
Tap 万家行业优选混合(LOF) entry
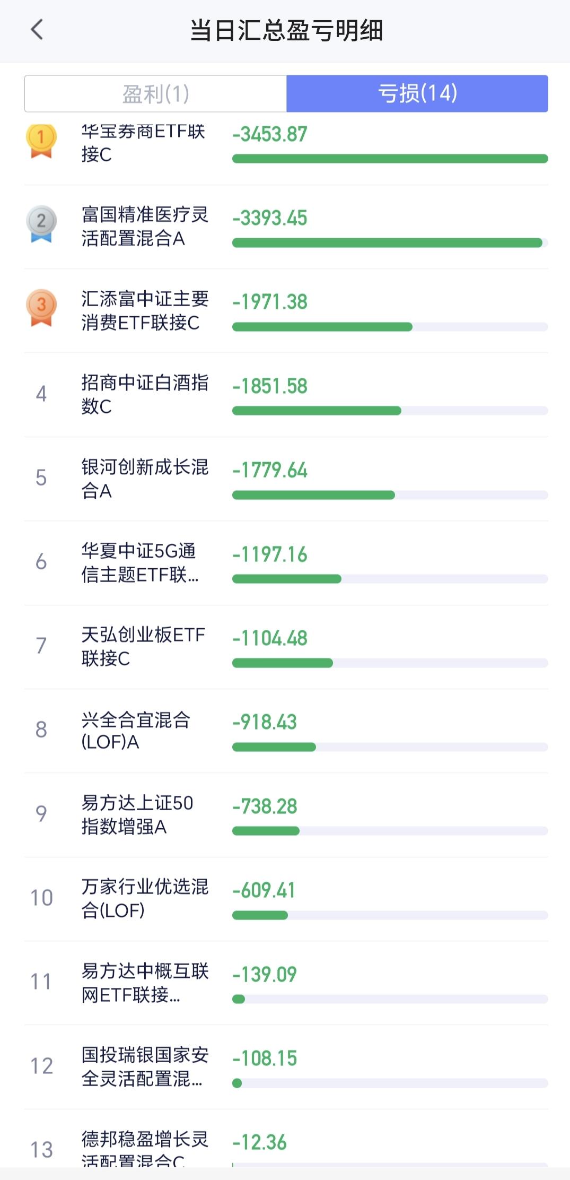tap(145, 898)
